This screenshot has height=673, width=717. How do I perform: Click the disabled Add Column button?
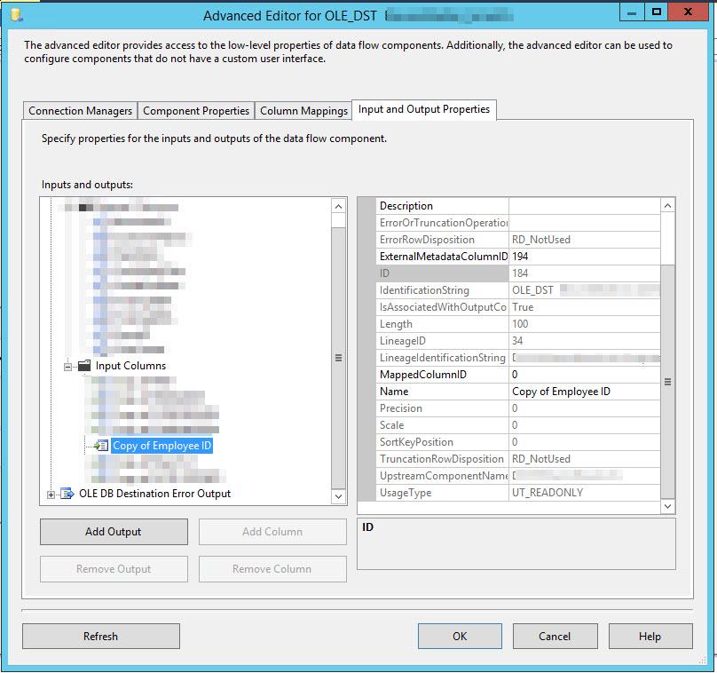[272, 532]
